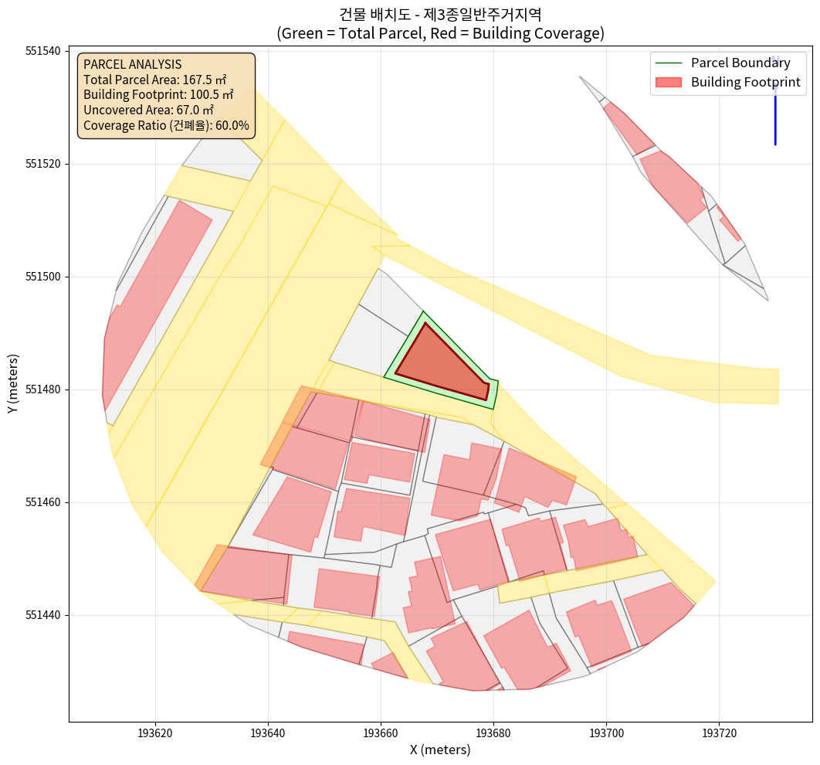Click the 193660 tick on the X axis
This screenshot has height=765, width=820.
click(381, 732)
